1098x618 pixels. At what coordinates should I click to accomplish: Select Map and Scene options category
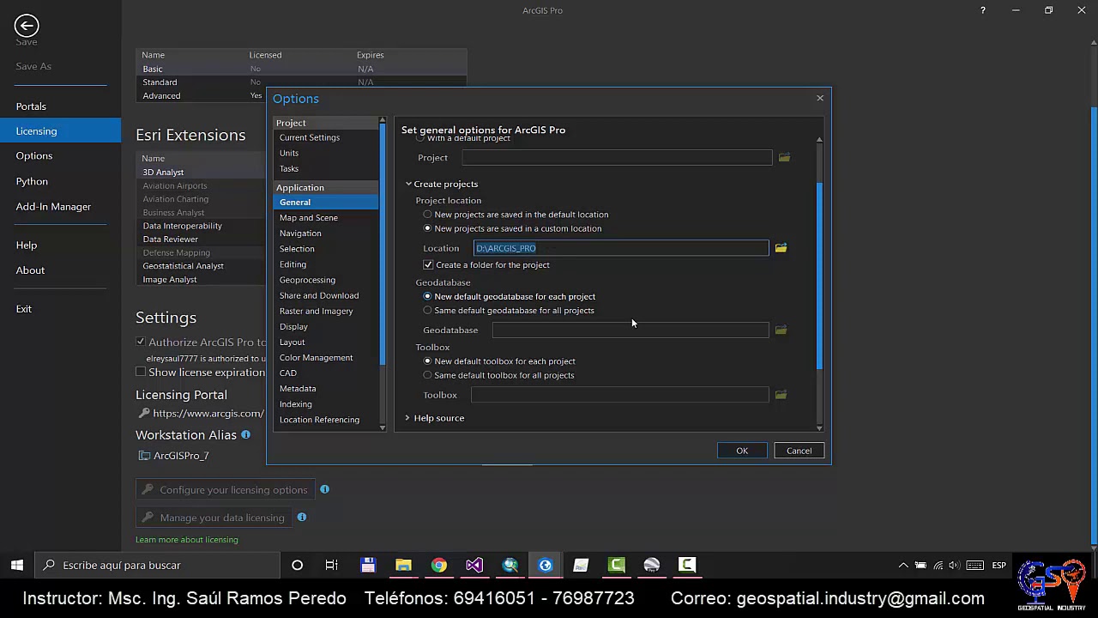pos(309,218)
